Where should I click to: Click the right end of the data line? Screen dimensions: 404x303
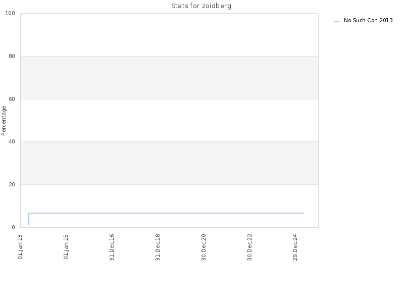click(x=303, y=213)
